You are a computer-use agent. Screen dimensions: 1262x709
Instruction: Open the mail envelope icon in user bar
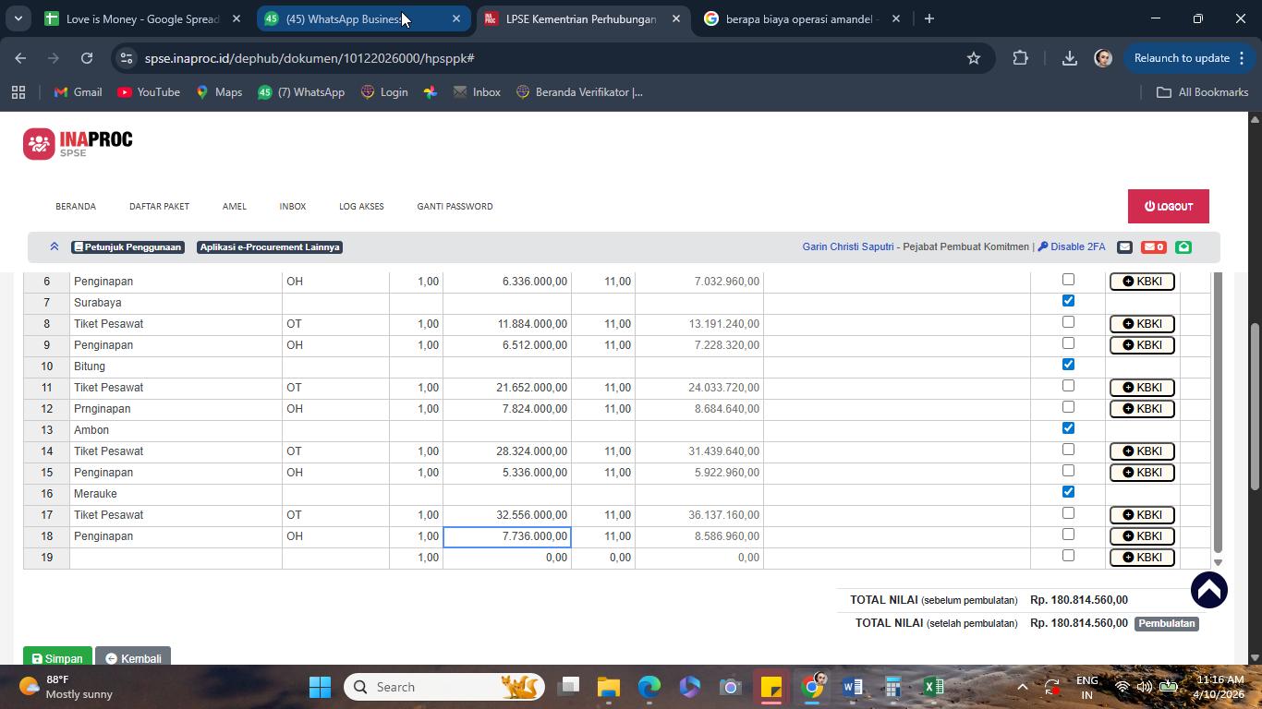(1124, 246)
